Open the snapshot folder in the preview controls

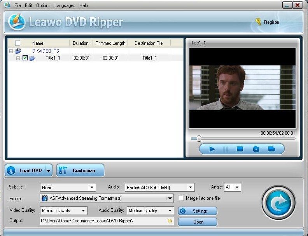271,149
